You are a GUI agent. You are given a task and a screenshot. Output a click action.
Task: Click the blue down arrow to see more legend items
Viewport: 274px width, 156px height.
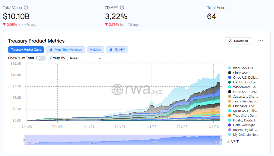237,141
